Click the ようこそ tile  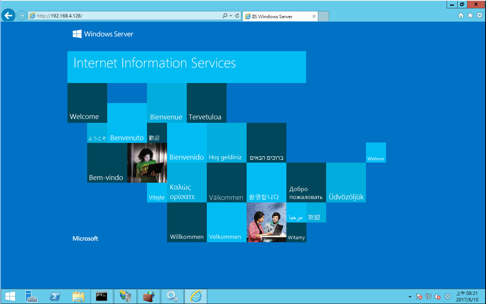[97, 133]
